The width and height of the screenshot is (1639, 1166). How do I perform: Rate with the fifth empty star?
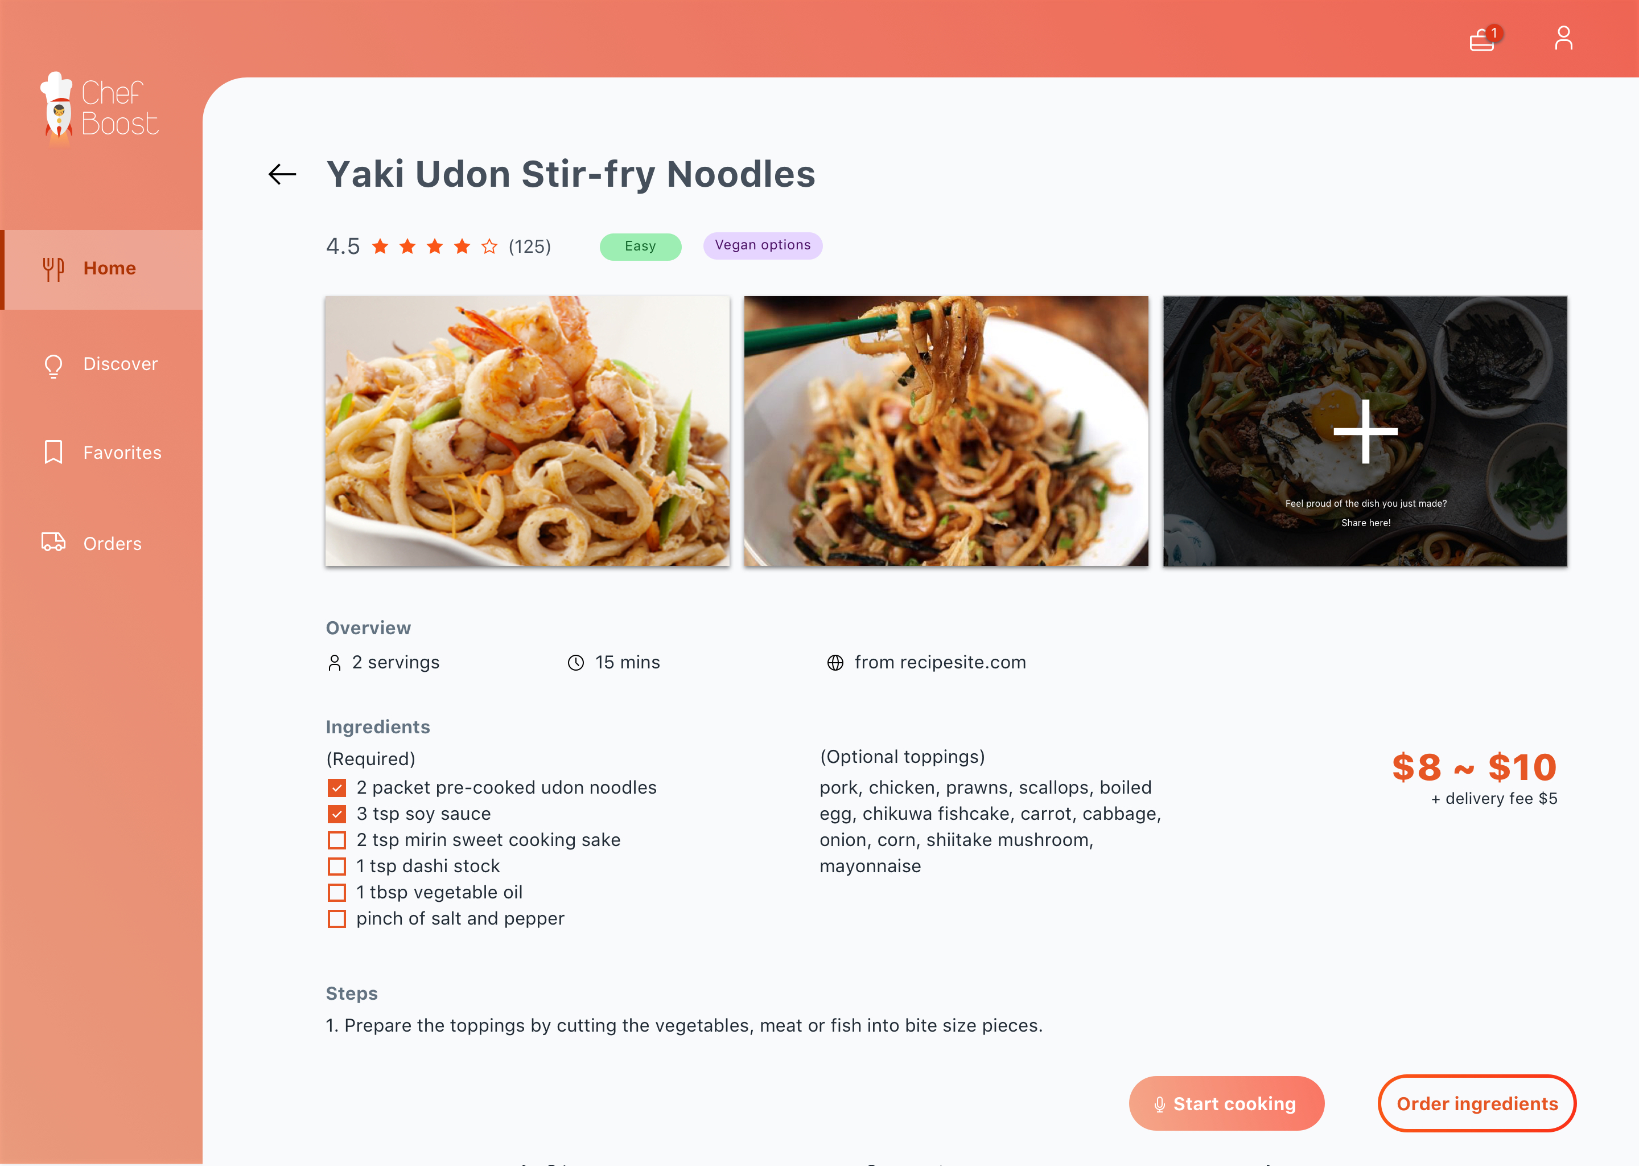pyautogui.click(x=489, y=247)
